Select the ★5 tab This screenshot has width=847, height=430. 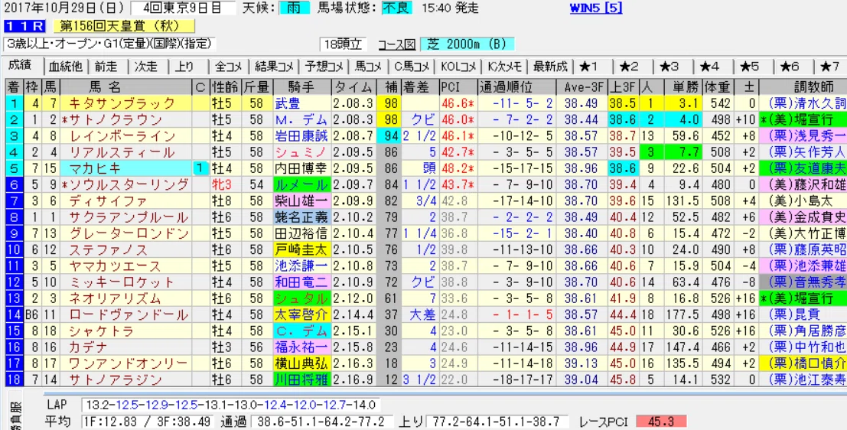[751, 67]
